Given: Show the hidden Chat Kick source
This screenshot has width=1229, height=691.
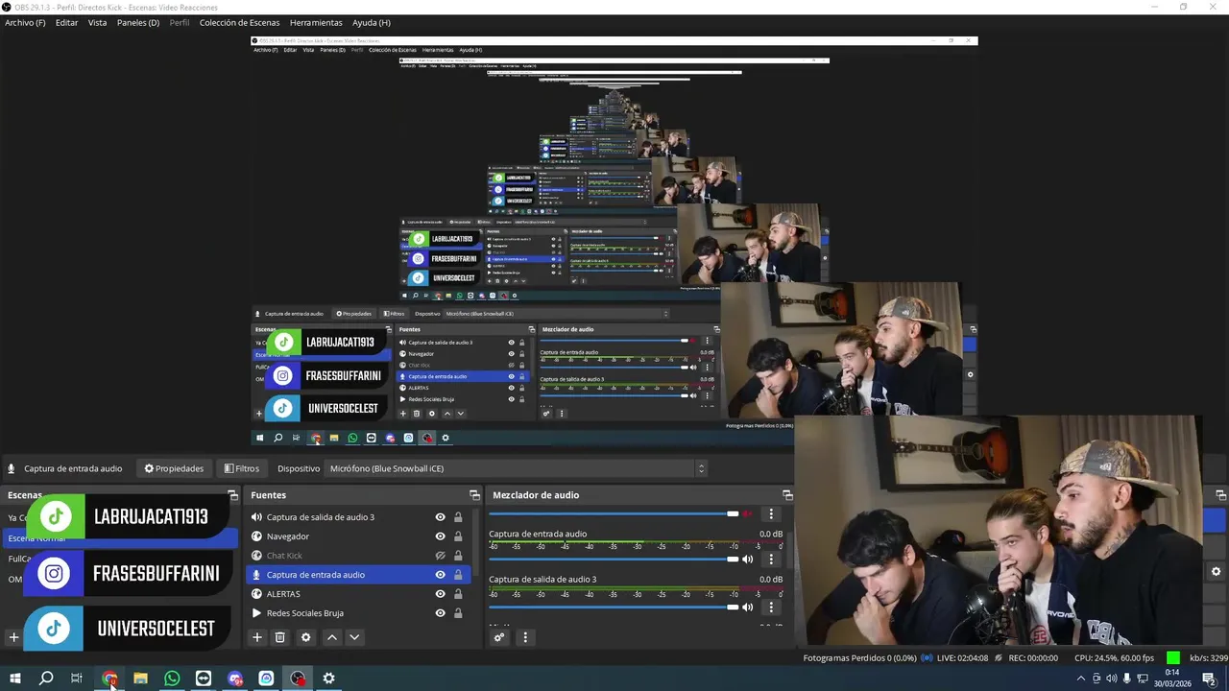Looking at the screenshot, I should click(440, 556).
